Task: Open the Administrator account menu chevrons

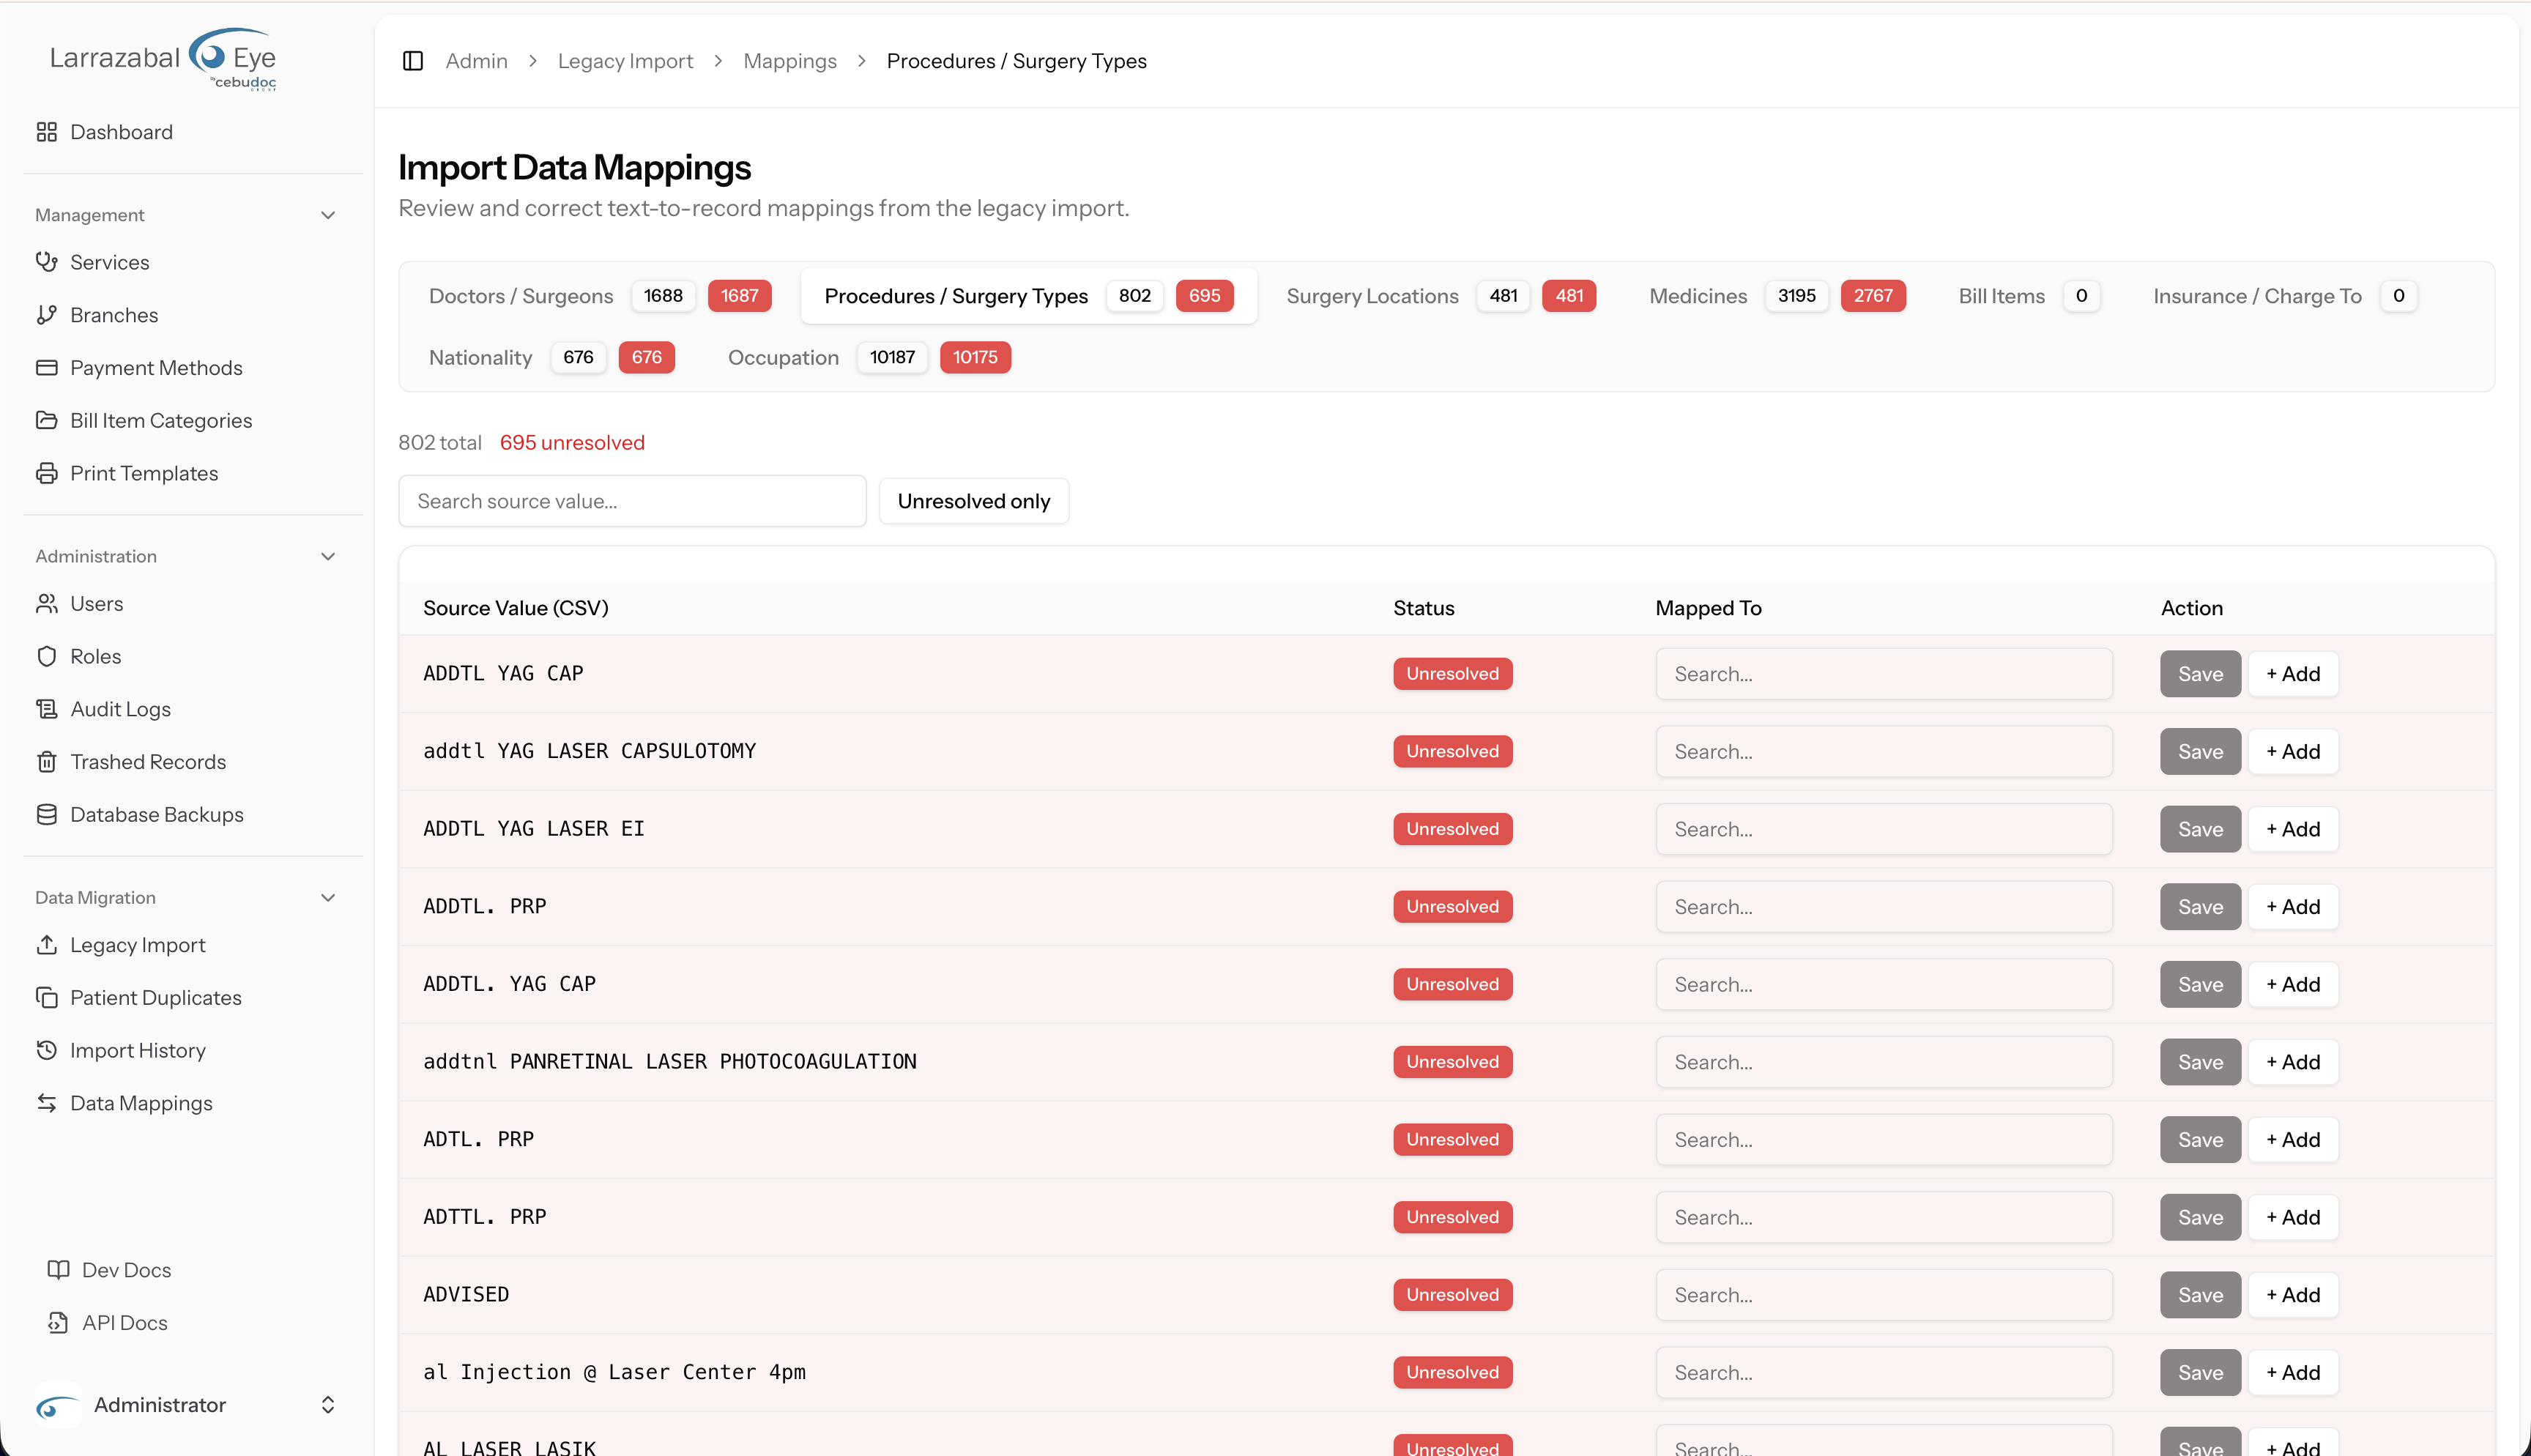Action: pyautogui.click(x=328, y=1405)
